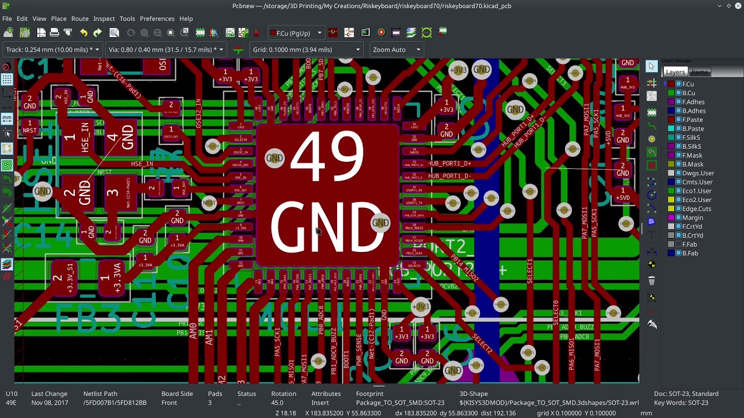The width and height of the screenshot is (744, 418).
Task: Click the Delete items trash icon
Action: pos(652,281)
